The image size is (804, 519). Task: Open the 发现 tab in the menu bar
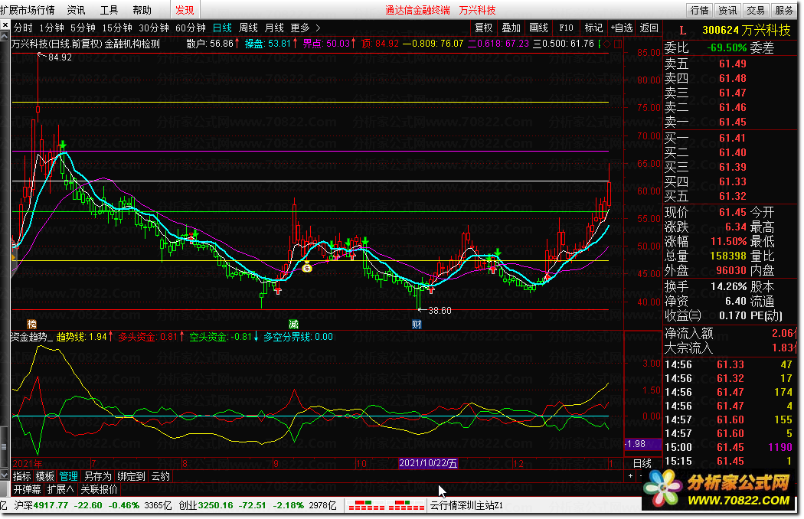point(185,10)
